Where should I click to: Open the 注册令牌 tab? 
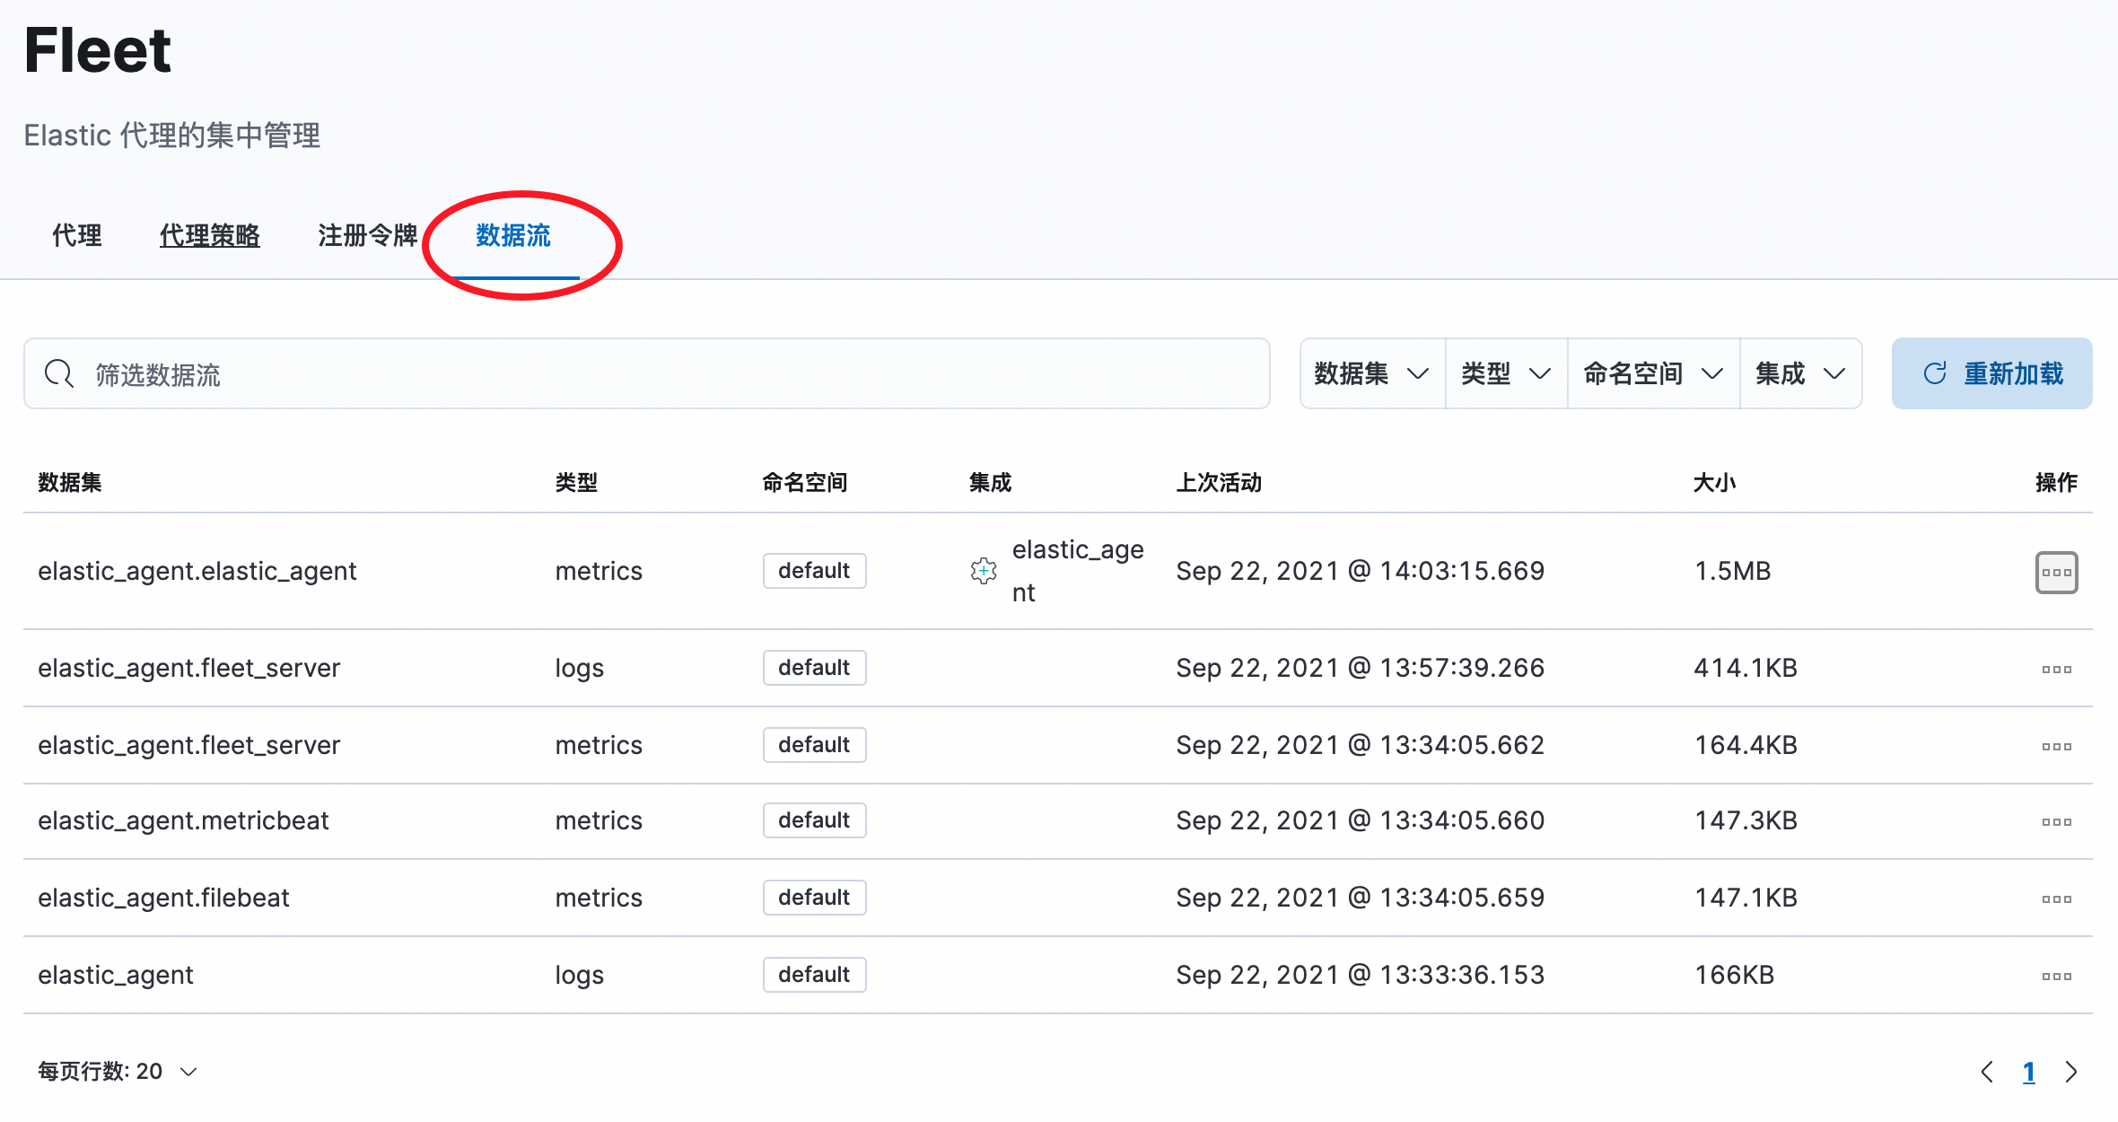tap(367, 235)
